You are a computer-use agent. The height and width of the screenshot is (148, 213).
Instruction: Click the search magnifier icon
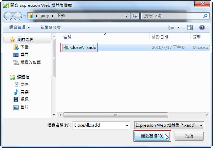click(x=205, y=16)
